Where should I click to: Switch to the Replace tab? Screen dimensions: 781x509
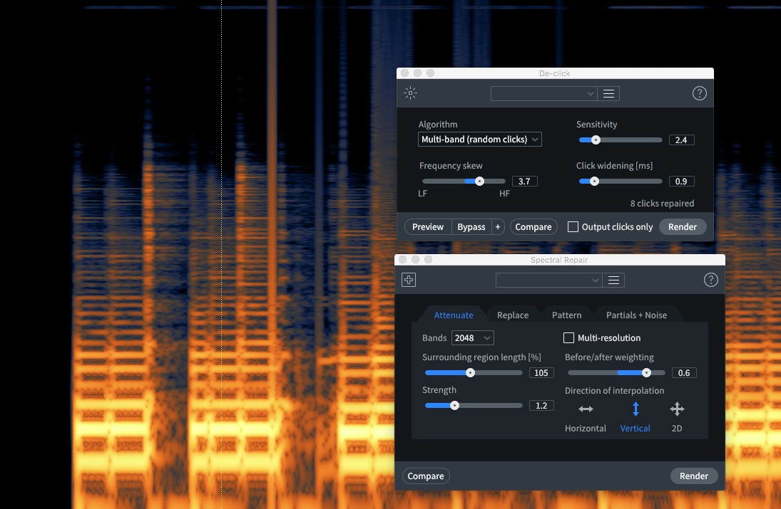tap(513, 315)
